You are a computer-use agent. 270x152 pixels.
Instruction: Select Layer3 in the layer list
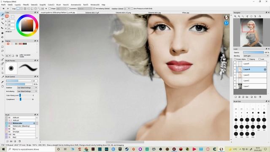pos(250,75)
